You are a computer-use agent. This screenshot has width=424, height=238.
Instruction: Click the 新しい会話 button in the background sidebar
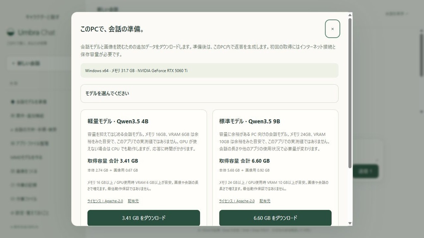pos(39,63)
